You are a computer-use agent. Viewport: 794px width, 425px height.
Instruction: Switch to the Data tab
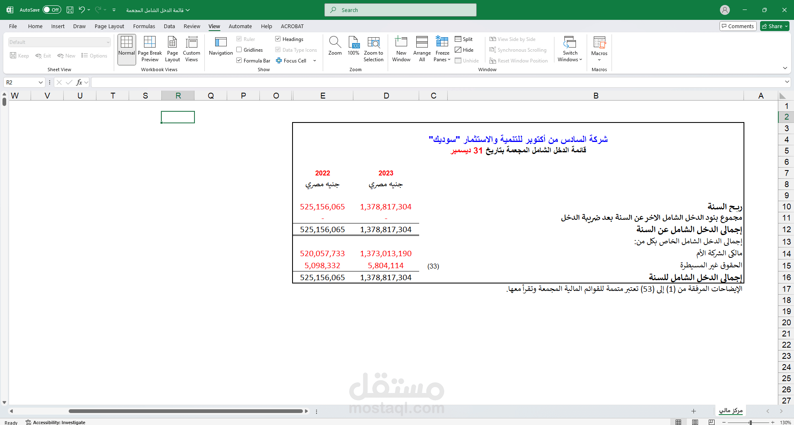point(169,26)
